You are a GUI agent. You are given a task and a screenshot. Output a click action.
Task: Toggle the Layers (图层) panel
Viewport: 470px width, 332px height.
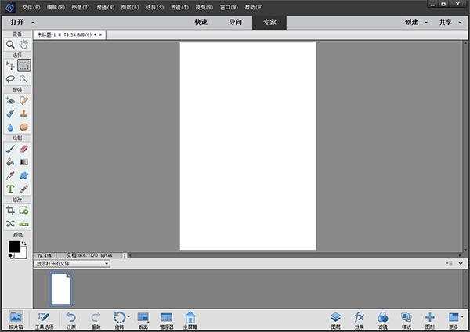(336, 320)
